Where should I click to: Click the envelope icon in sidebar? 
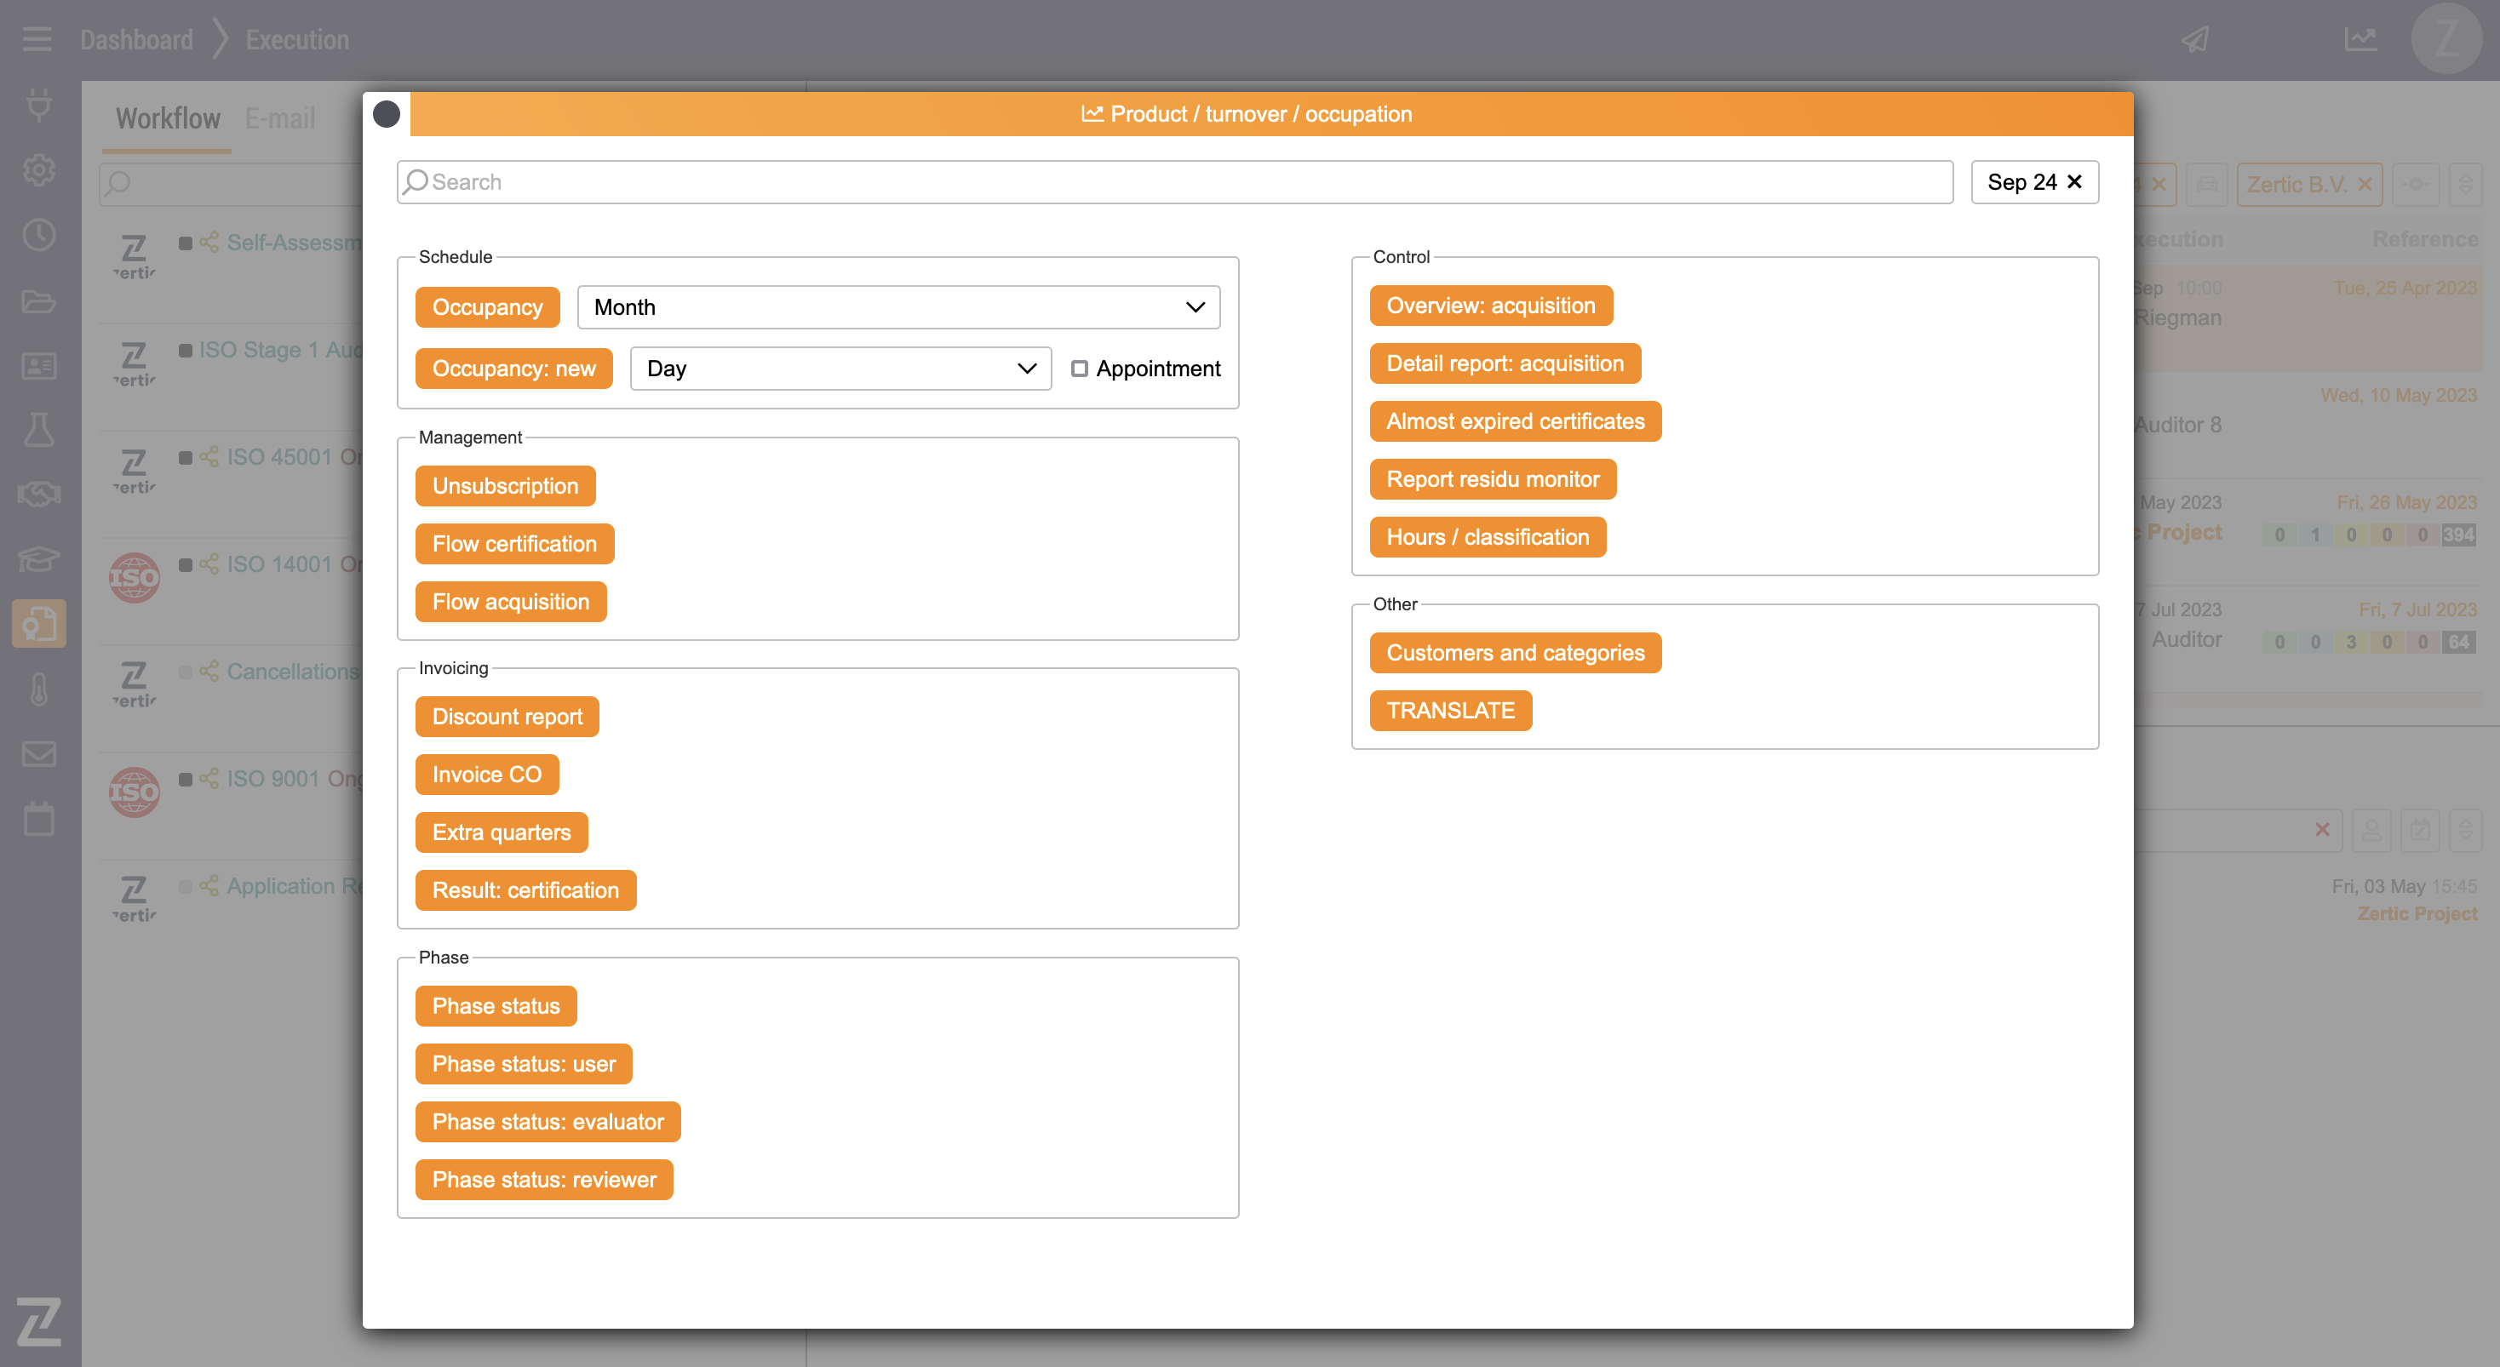coord(39,754)
